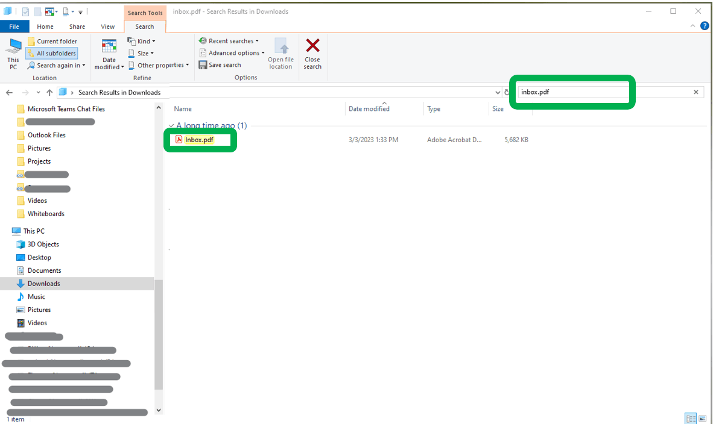Switch to the View ribbon tab
The height and width of the screenshot is (424, 716).
click(108, 26)
